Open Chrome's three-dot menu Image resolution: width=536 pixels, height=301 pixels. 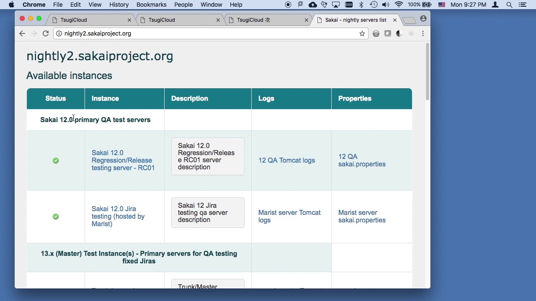[423, 33]
